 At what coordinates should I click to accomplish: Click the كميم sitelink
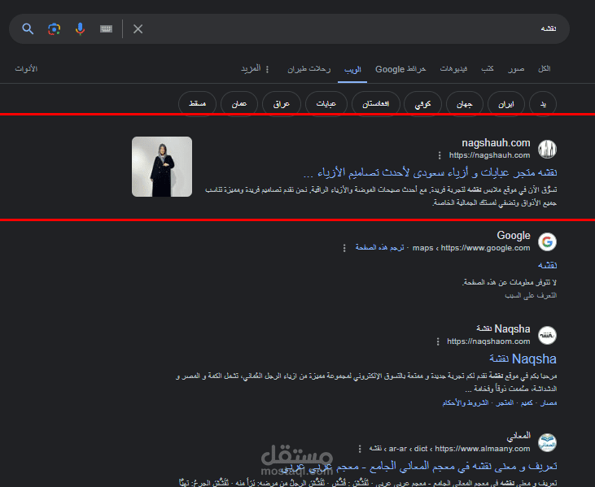point(527,403)
